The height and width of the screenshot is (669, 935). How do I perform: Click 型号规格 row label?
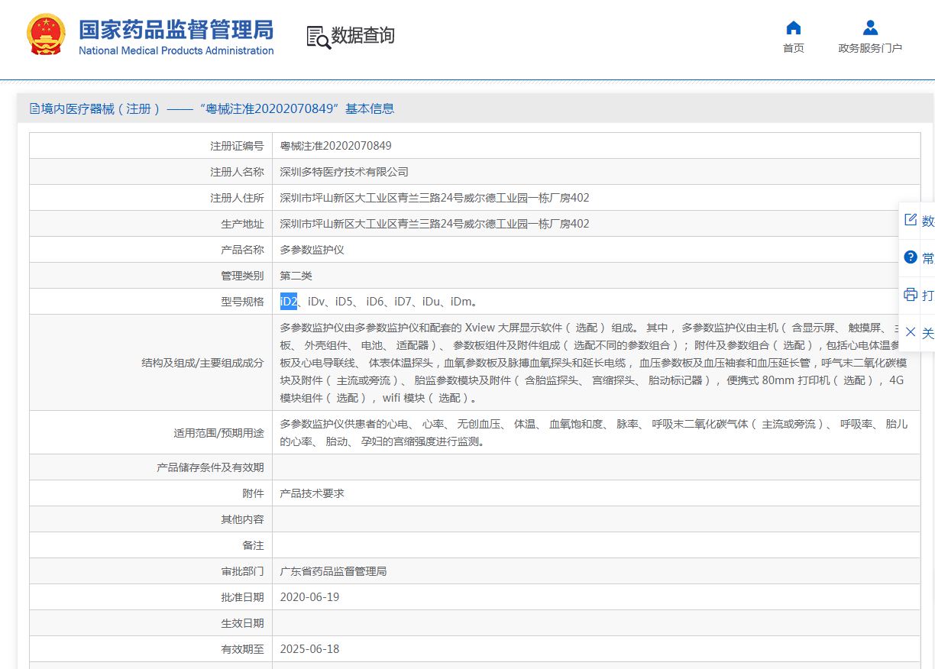point(243,302)
